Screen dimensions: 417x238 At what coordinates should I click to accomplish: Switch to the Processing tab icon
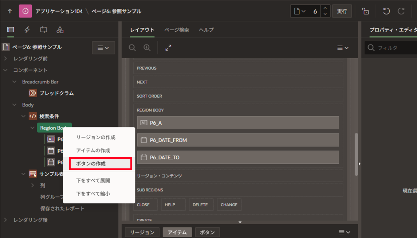point(44,30)
